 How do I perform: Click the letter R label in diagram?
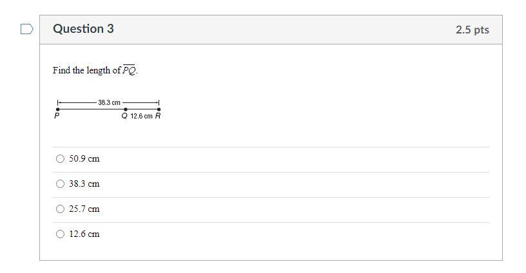click(x=157, y=117)
